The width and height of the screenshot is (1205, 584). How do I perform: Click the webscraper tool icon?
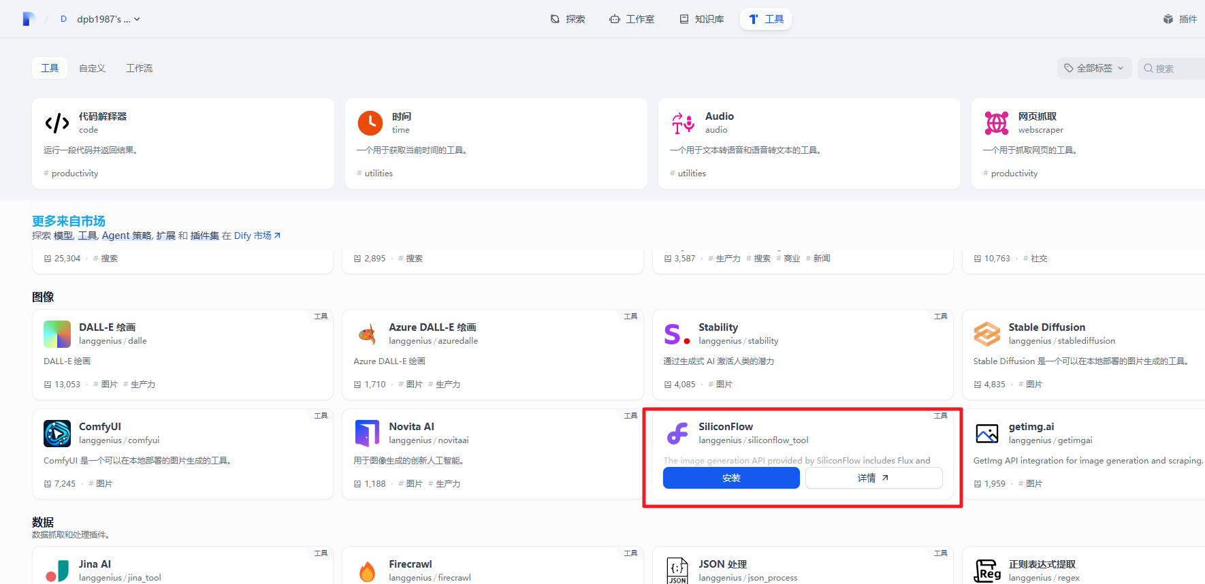(x=996, y=123)
